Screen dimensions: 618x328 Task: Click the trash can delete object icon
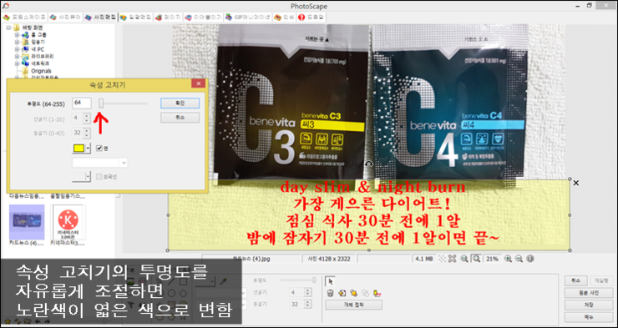pyautogui.click(x=330, y=293)
